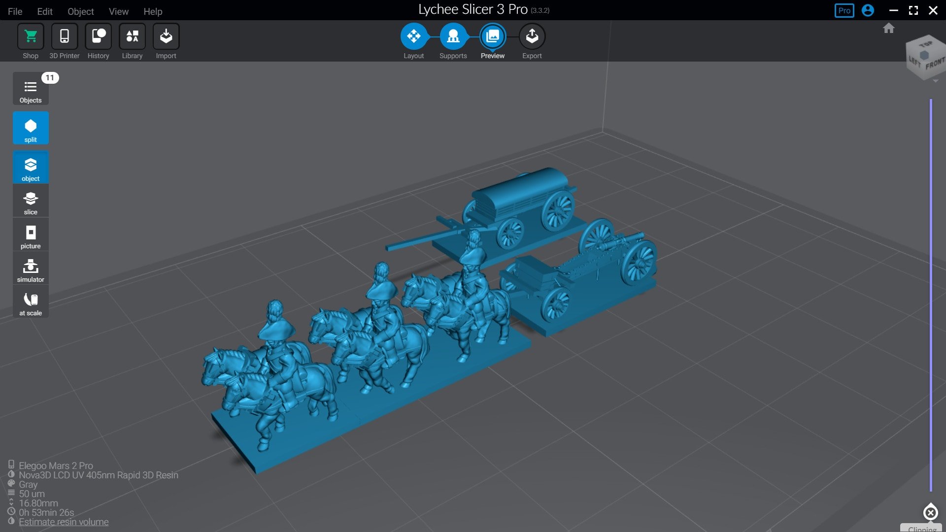Click the Gray color label

[x=28, y=484]
